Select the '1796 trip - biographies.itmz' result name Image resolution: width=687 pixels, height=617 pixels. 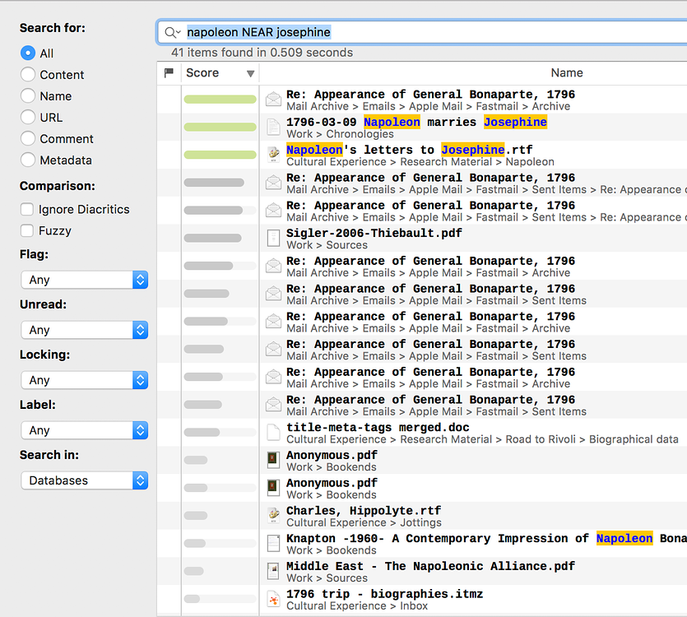pyautogui.click(x=385, y=594)
